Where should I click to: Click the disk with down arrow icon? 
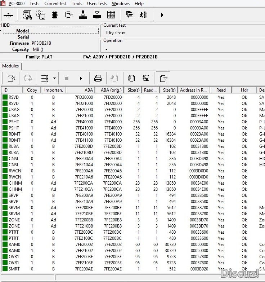[69, 15]
